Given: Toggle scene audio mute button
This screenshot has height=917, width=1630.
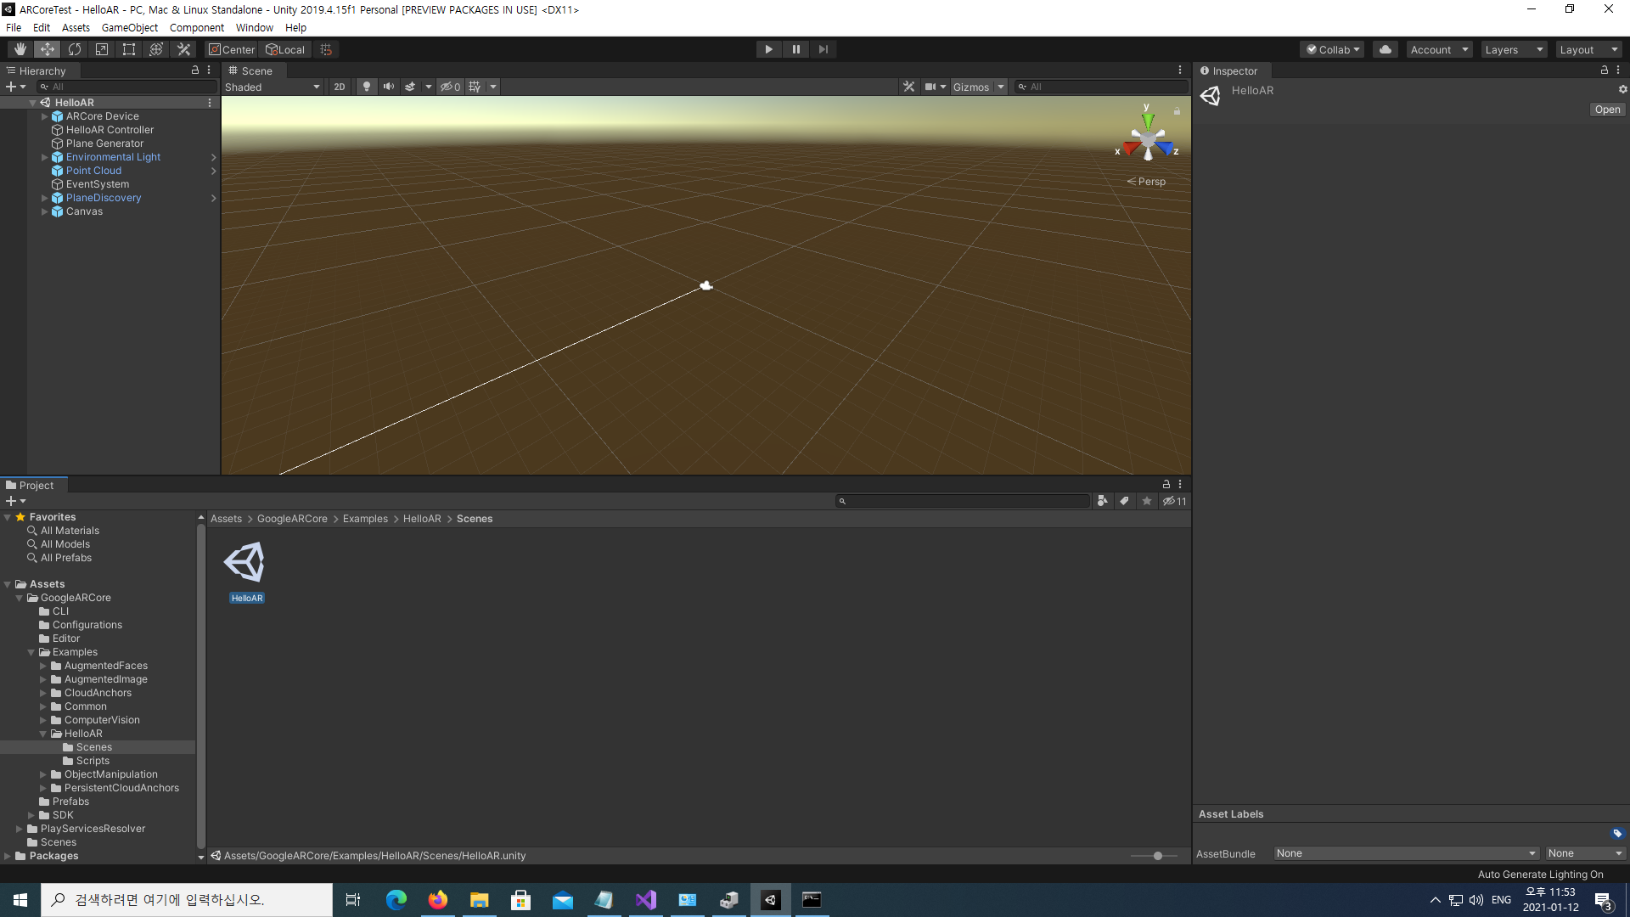Looking at the screenshot, I should click(x=389, y=87).
